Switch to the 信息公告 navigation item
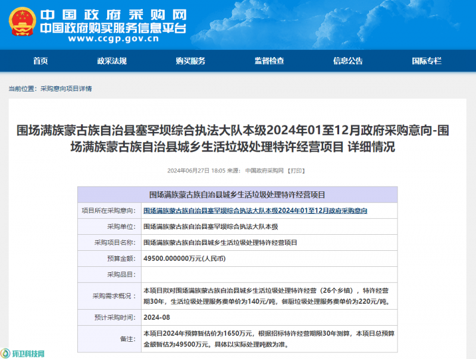The image size is (476, 359). pyautogui.click(x=347, y=61)
